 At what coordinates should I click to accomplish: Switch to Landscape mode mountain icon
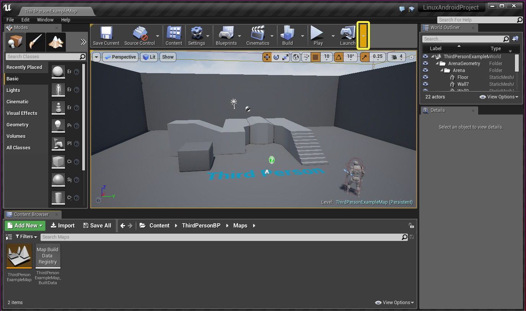[x=55, y=42]
